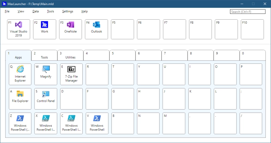The image size is (271, 143).
Task: Open File Explorer on key A
Action: tap(20, 99)
